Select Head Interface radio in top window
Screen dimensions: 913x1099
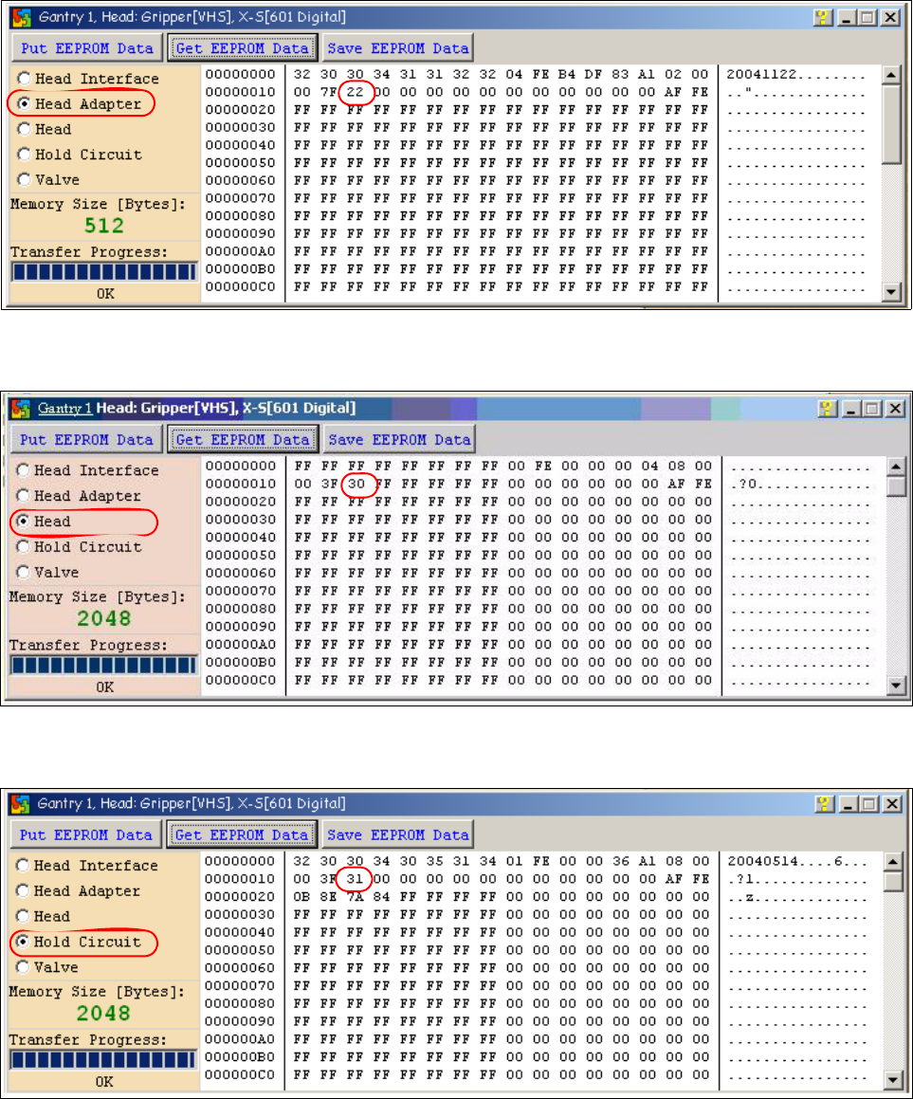(x=25, y=79)
